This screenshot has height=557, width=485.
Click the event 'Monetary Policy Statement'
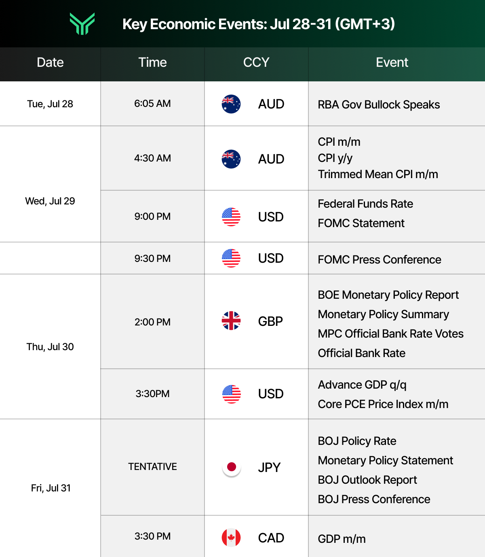[x=386, y=461]
